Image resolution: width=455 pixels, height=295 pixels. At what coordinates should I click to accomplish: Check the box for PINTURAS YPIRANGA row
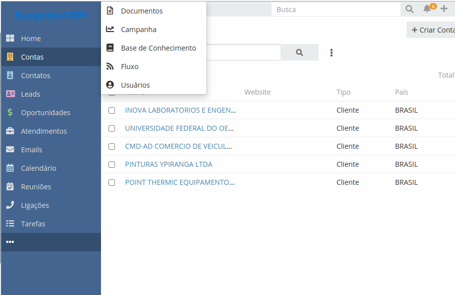coord(111,164)
